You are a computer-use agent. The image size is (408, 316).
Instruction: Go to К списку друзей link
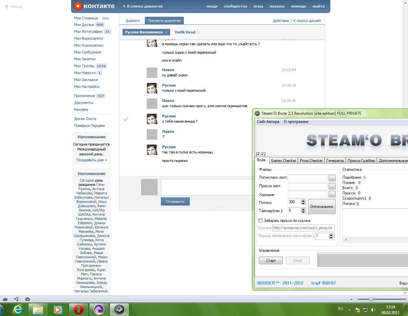pos(307,21)
